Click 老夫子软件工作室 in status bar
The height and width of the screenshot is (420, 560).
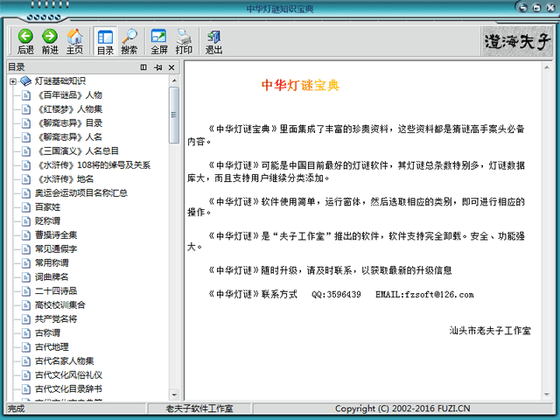point(199,409)
